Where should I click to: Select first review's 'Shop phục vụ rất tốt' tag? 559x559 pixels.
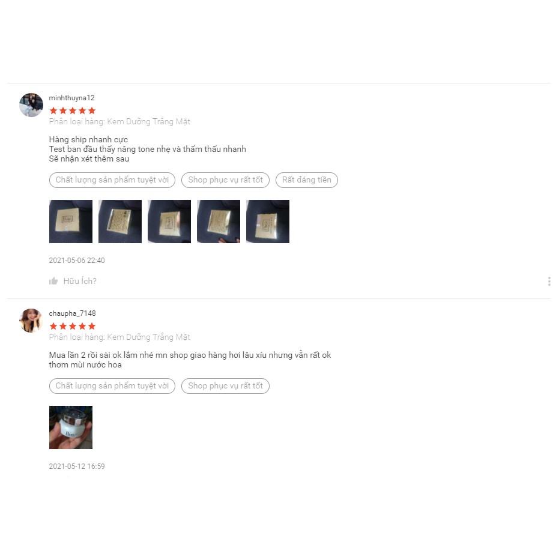click(225, 180)
